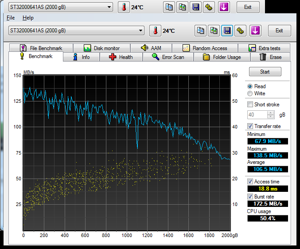Viewport: 300px width, 249px height.
Task: Click the thermometer icon next to front 24°C
Action: (x=155, y=31)
